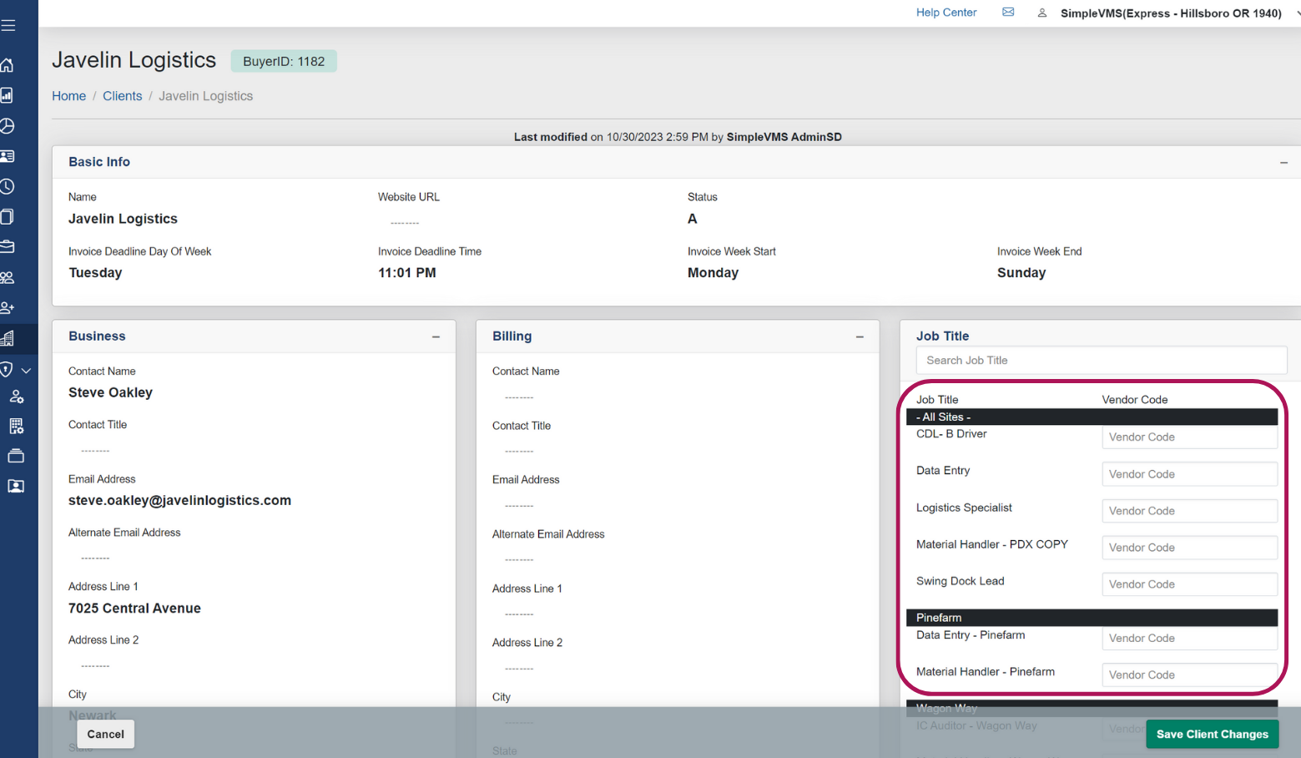The height and width of the screenshot is (758, 1301).
Task: Open the stacked cards icon in sidebar
Action: tap(16, 456)
